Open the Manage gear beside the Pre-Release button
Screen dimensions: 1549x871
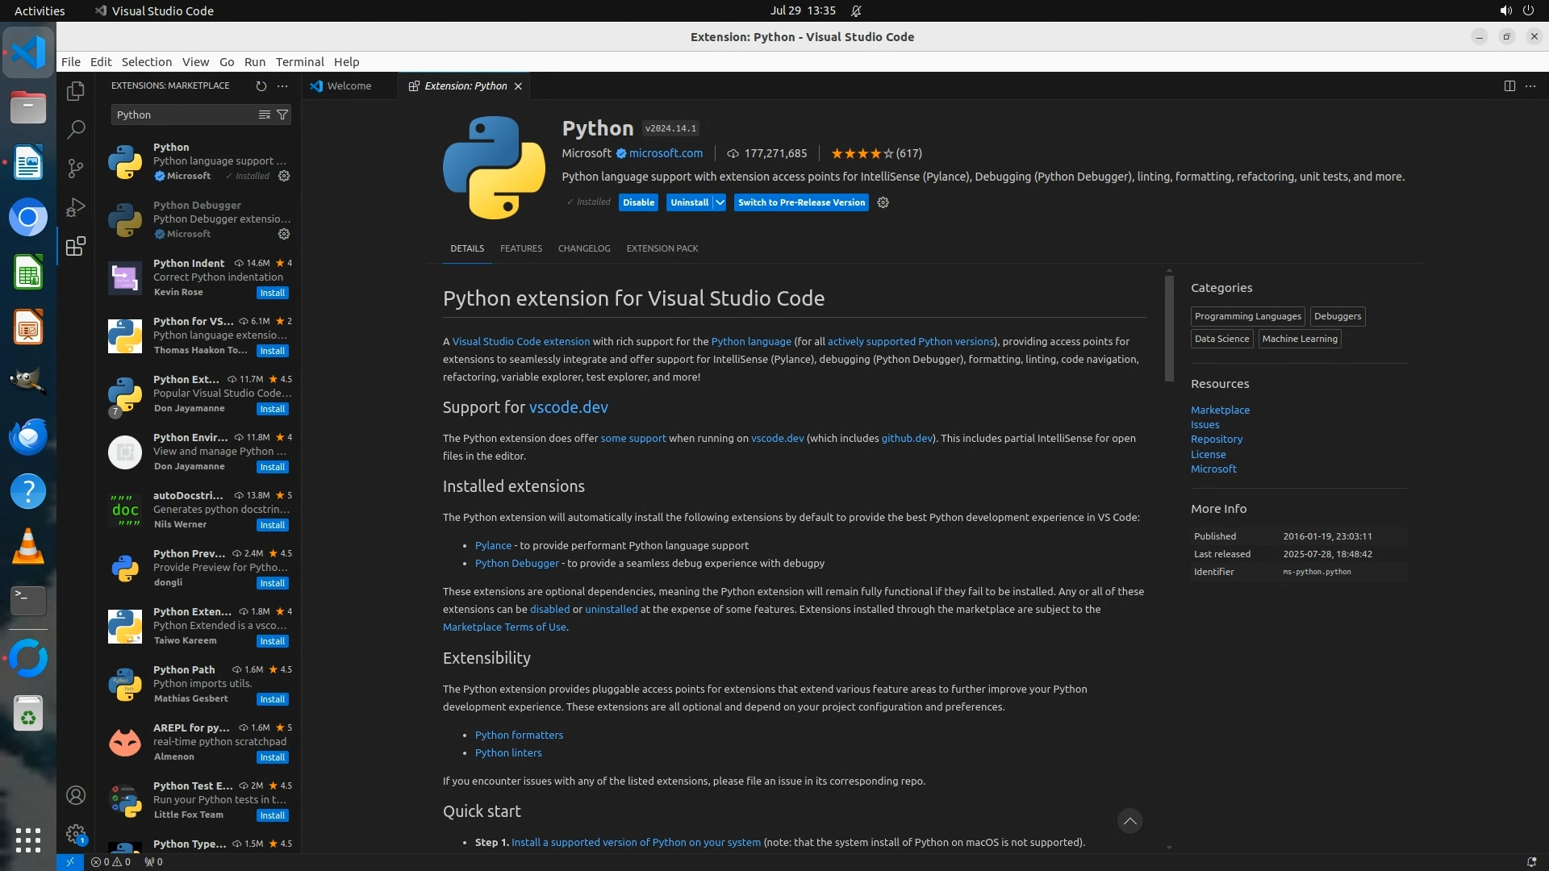point(883,202)
